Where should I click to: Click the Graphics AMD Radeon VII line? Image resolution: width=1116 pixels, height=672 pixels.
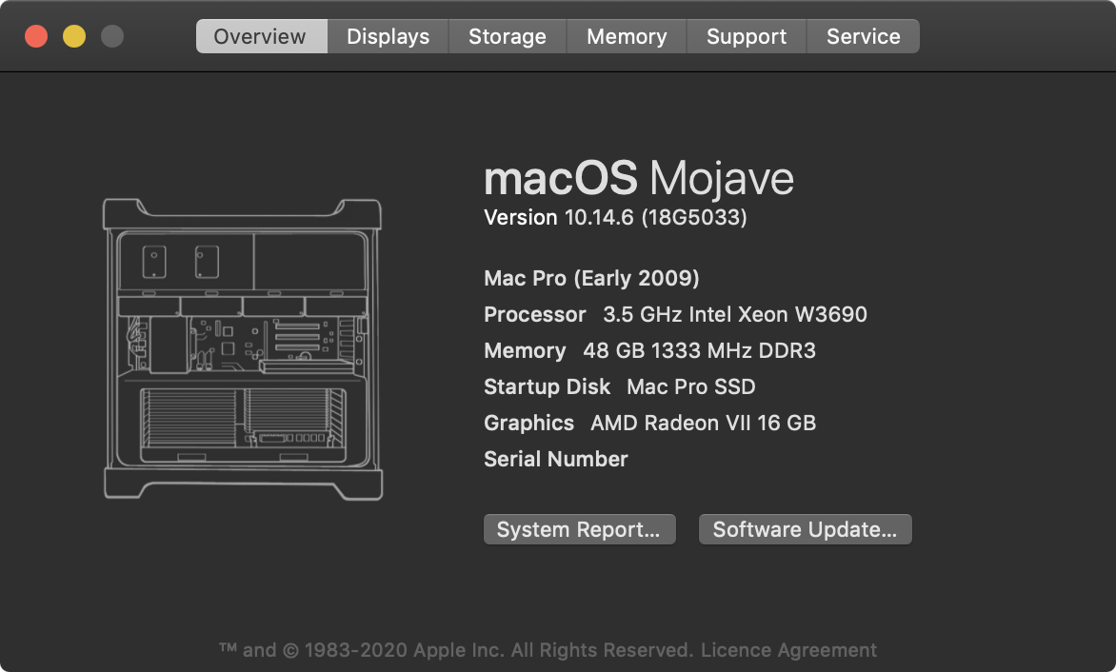[649, 424]
